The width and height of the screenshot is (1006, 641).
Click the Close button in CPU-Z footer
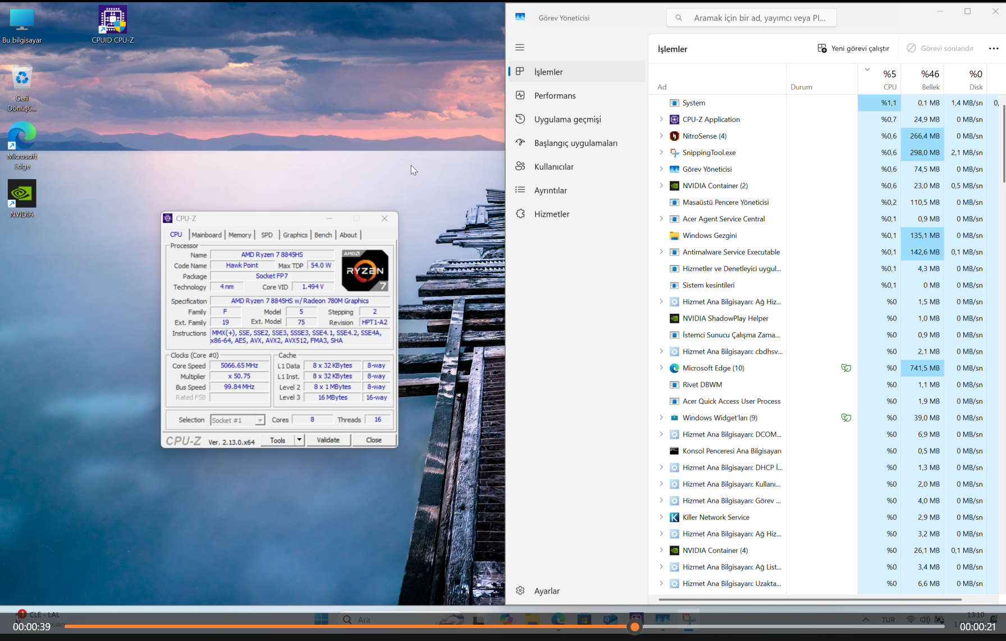[x=374, y=440]
